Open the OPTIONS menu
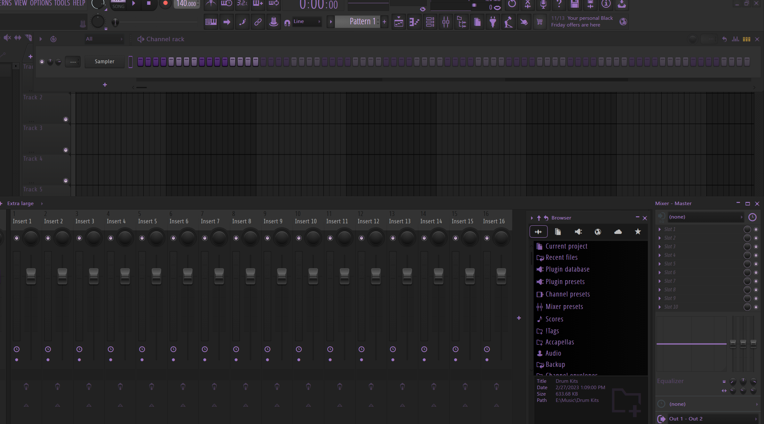 41,3
